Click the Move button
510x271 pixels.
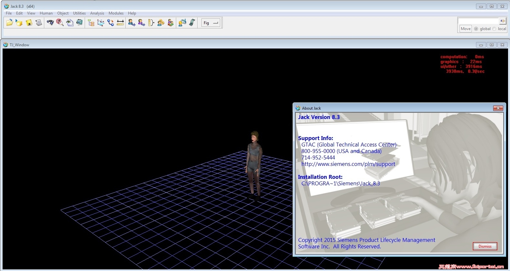pyautogui.click(x=466, y=29)
